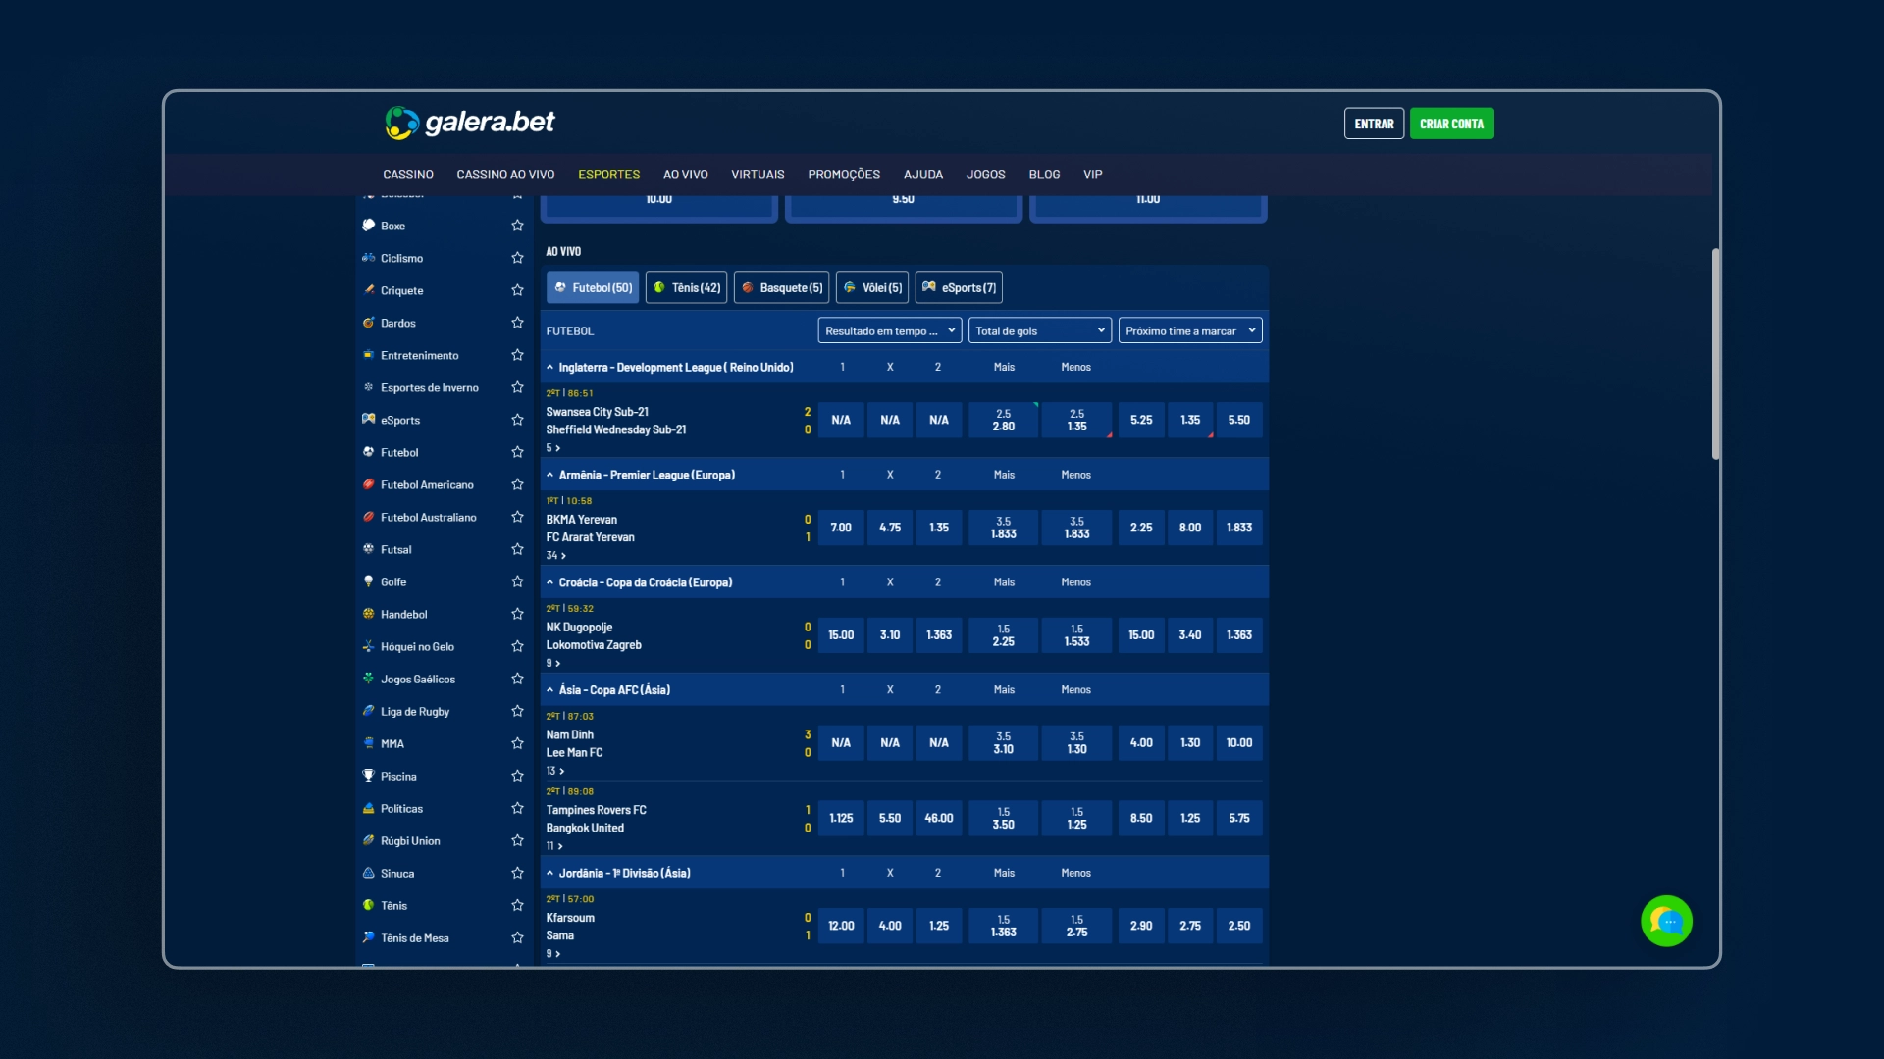This screenshot has height=1059, width=1884.
Task: Click the MMA sport icon in sidebar
Action: [369, 743]
